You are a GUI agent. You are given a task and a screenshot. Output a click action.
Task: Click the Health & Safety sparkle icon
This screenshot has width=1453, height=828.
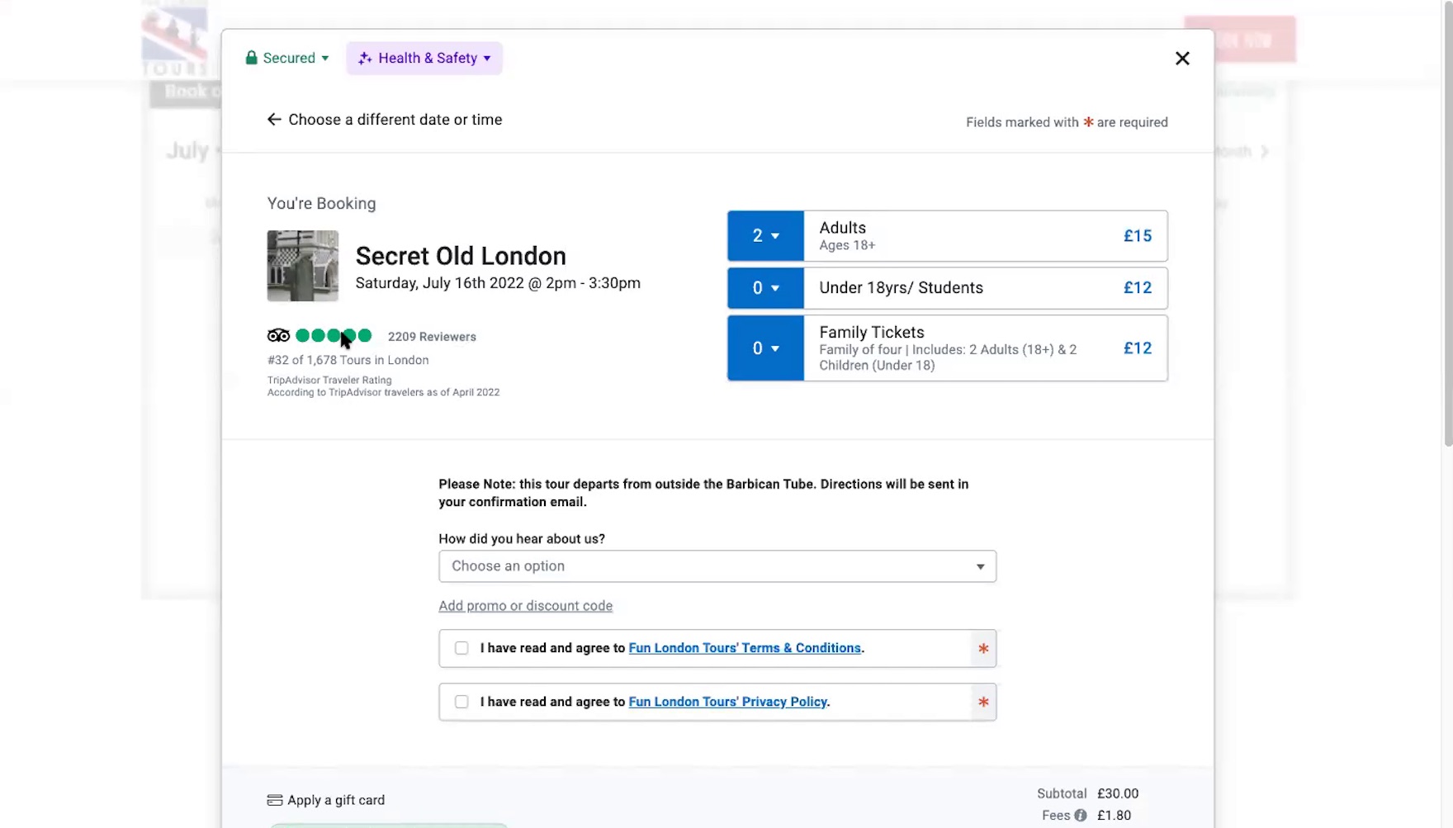click(365, 59)
